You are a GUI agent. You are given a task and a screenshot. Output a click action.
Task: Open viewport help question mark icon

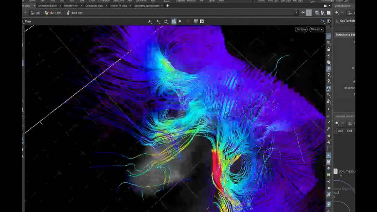point(329,21)
